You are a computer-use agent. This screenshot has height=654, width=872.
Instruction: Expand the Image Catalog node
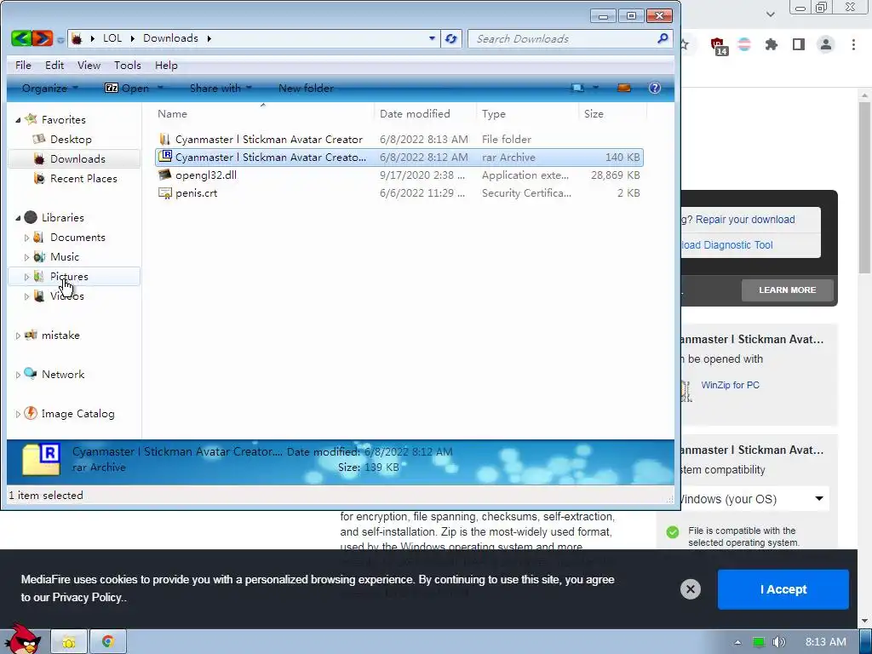(18, 414)
